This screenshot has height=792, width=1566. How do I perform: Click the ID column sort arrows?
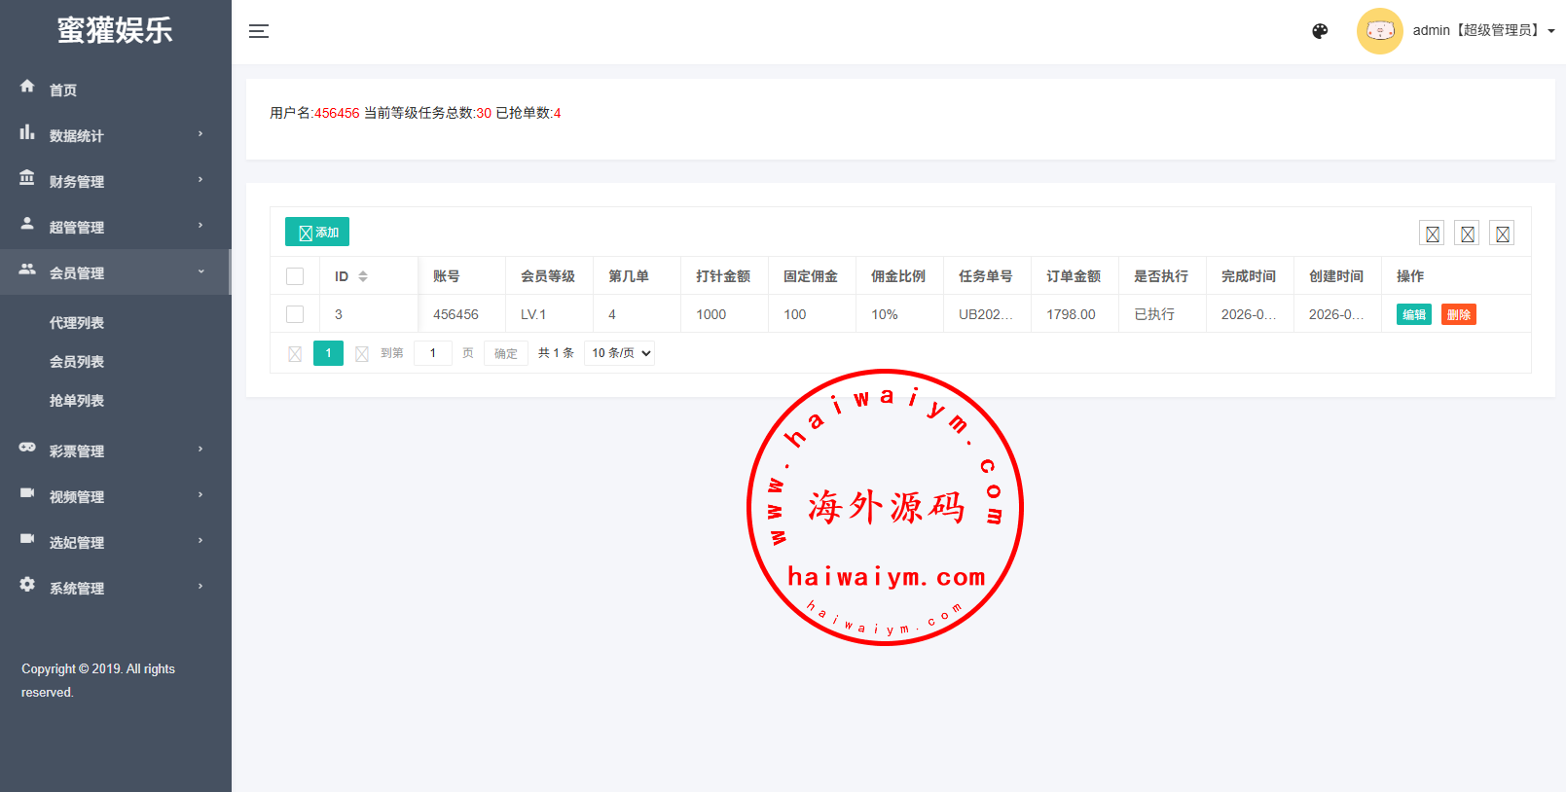point(363,276)
